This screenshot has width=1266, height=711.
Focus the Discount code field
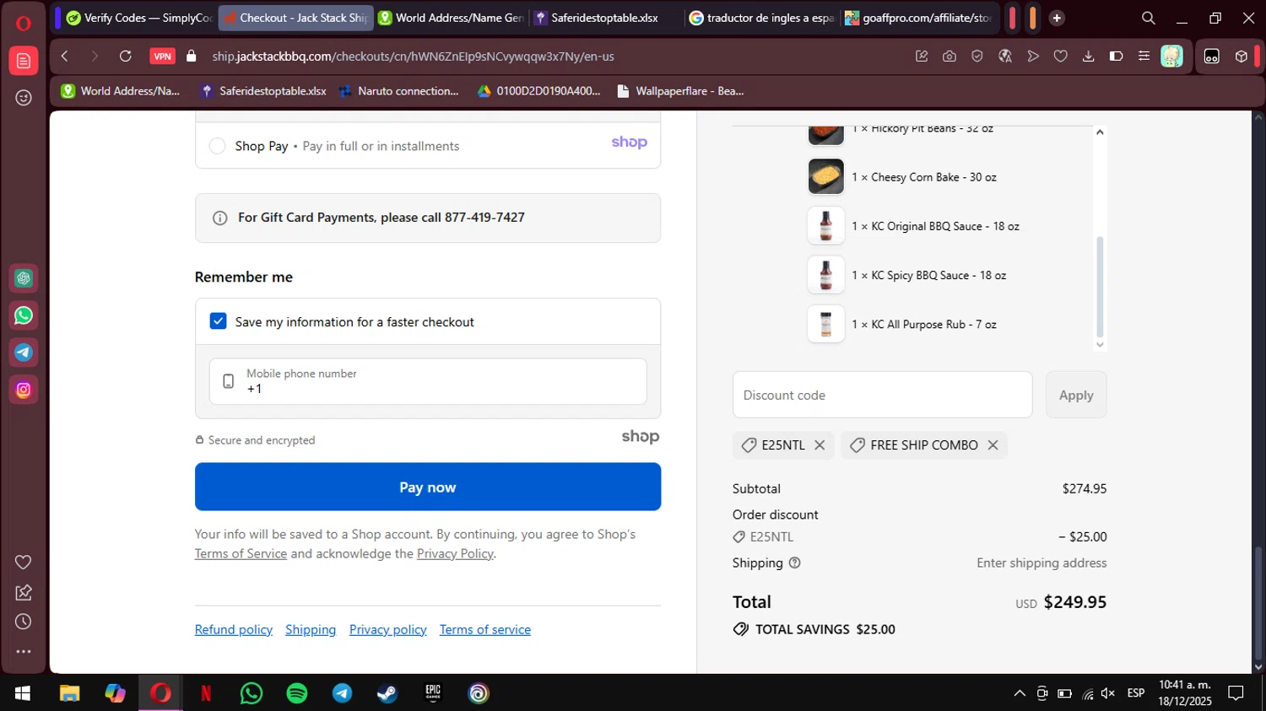pos(882,395)
